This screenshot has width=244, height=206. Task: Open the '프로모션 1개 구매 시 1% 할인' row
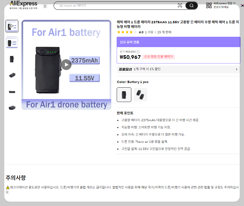179,69
